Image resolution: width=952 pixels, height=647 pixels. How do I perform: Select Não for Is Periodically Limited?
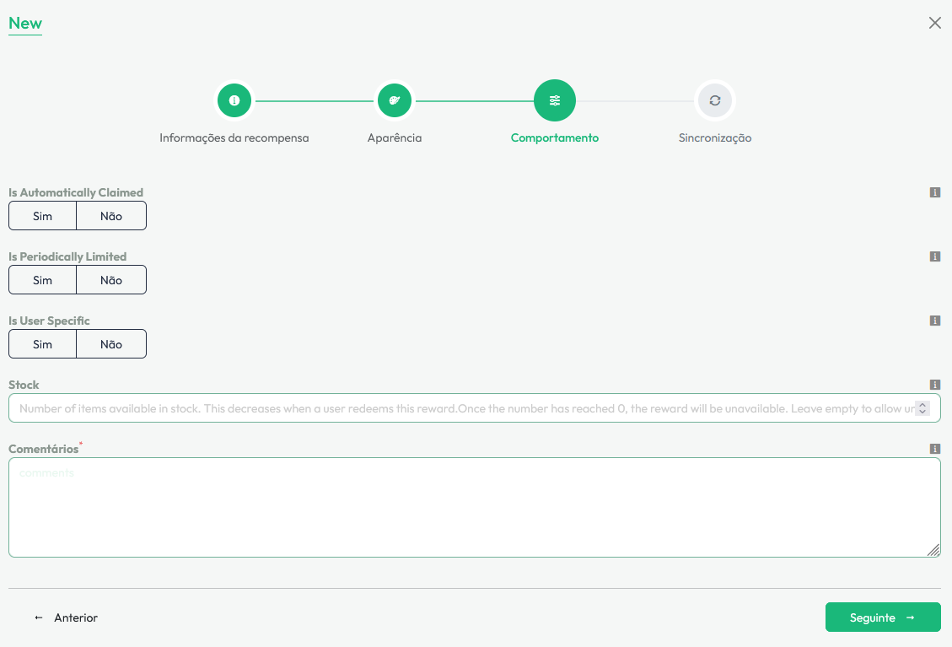(111, 280)
